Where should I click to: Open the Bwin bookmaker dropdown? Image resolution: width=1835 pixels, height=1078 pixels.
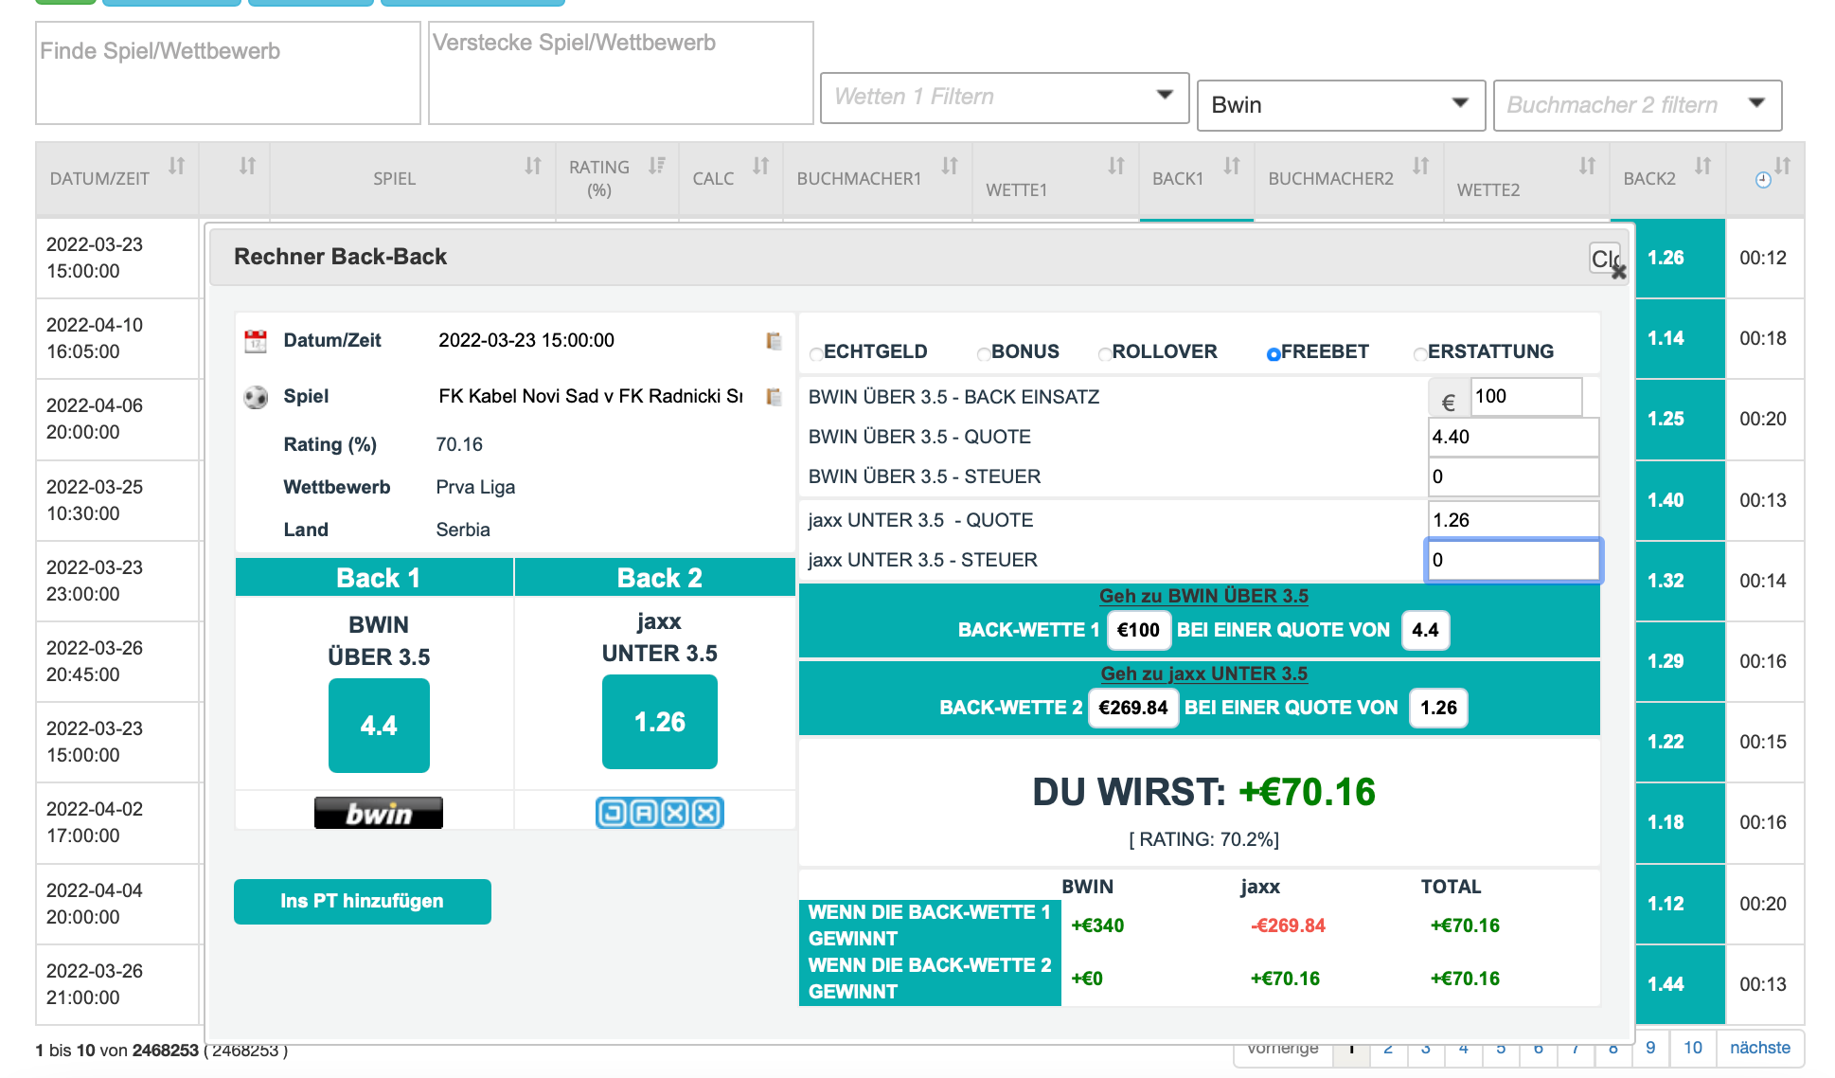1341,105
